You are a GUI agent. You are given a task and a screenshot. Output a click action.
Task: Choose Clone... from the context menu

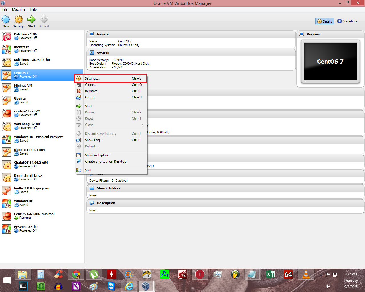click(111, 85)
